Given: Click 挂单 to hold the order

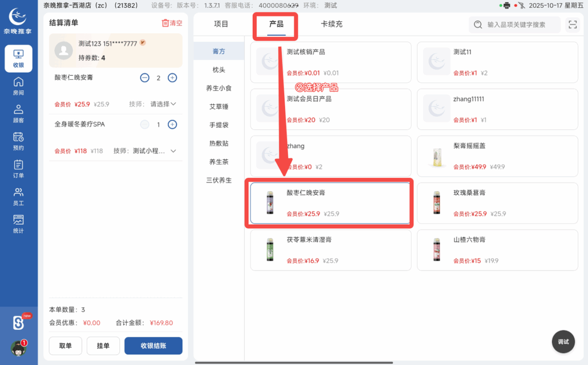Looking at the screenshot, I should [103, 346].
